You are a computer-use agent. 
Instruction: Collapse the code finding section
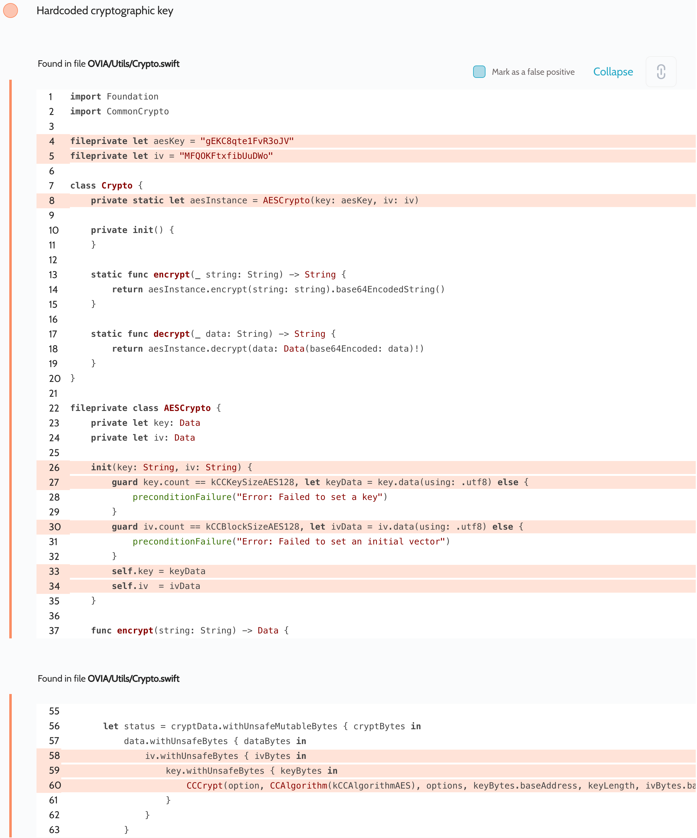click(613, 72)
